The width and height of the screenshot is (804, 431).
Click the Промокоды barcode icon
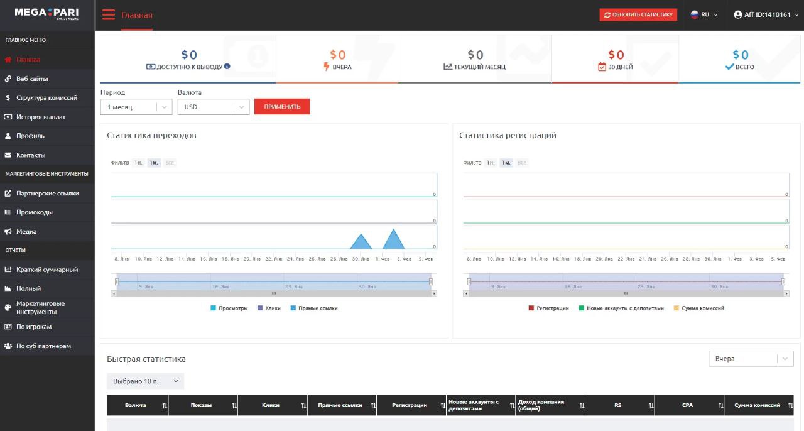pos(8,212)
